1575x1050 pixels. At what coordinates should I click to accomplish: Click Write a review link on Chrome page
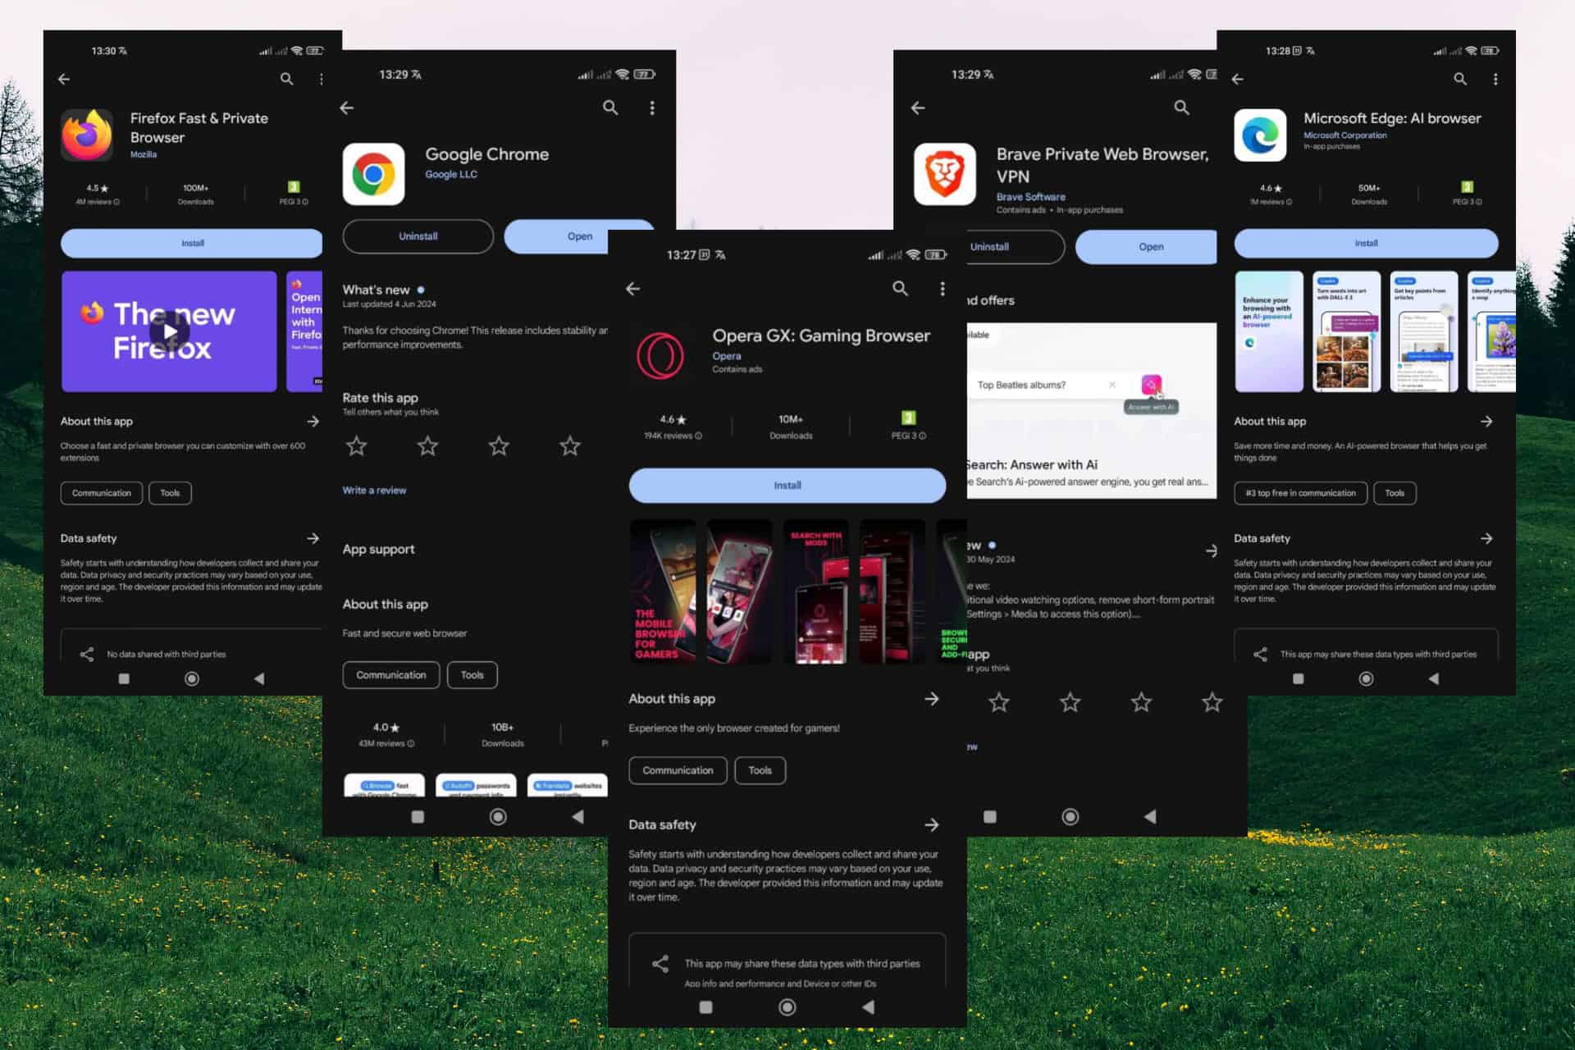(x=372, y=490)
